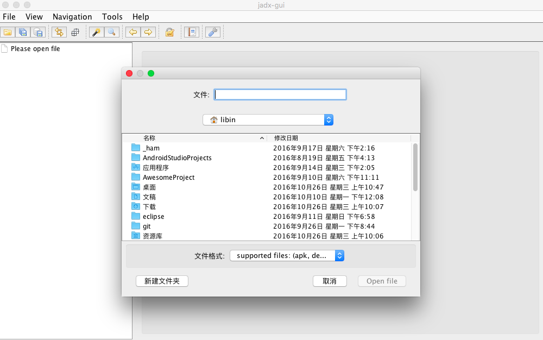Select the 文稿 folder icon
Image resolution: width=543 pixels, height=340 pixels.
pyautogui.click(x=136, y=196)
